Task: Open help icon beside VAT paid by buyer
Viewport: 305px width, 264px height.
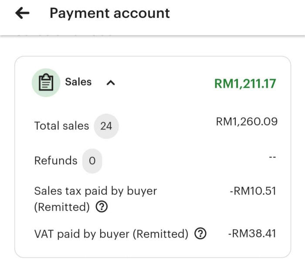Action: (x=200, y=234)
